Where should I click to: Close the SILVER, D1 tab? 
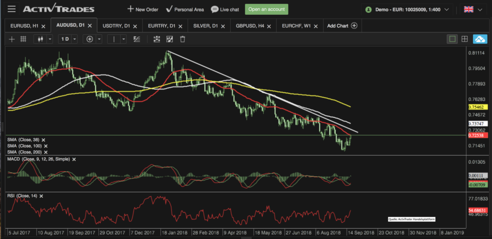(x=223, y=27)
